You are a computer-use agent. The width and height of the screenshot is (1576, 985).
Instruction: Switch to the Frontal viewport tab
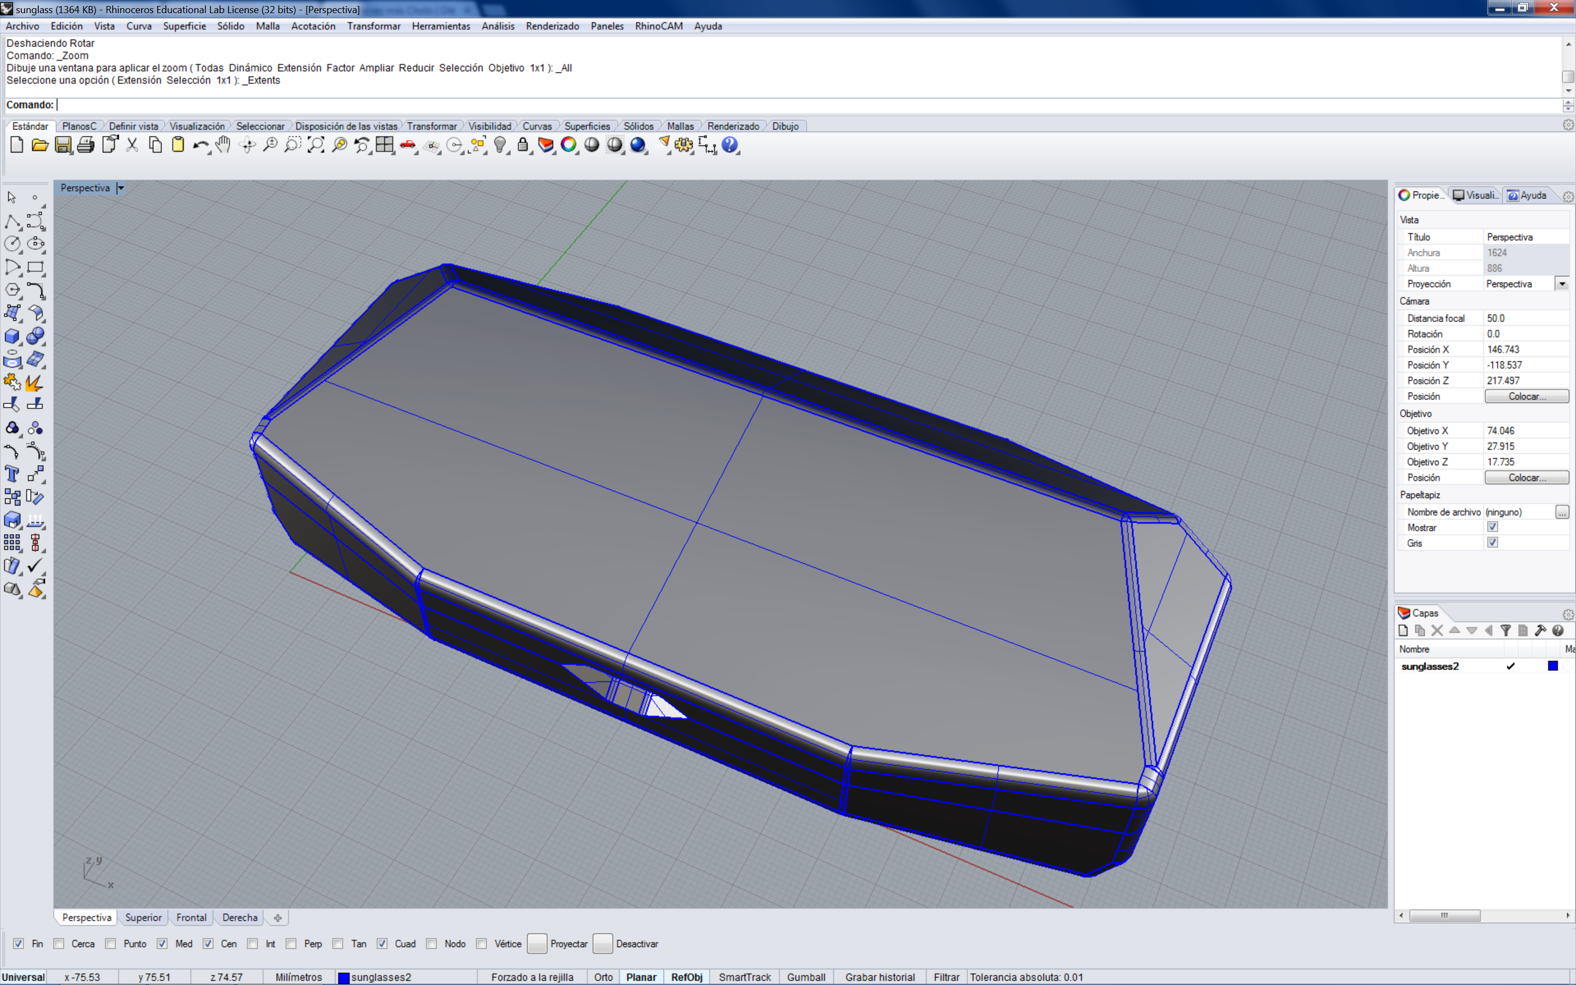[192, 917]
